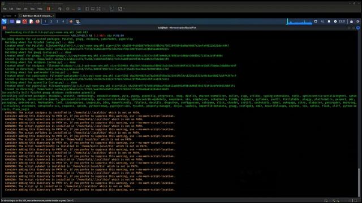Viewport: 362px width, 203px height.
Task: Open the snapshot manager icon
Action: tap(79, 9)
